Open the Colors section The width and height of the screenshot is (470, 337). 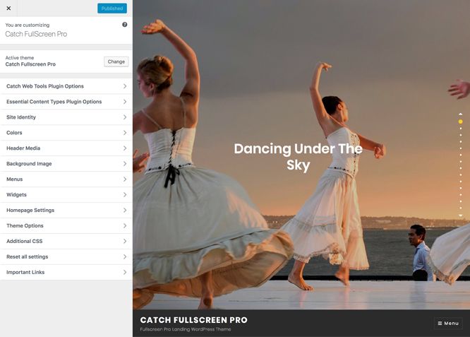[x=66, y=133]
